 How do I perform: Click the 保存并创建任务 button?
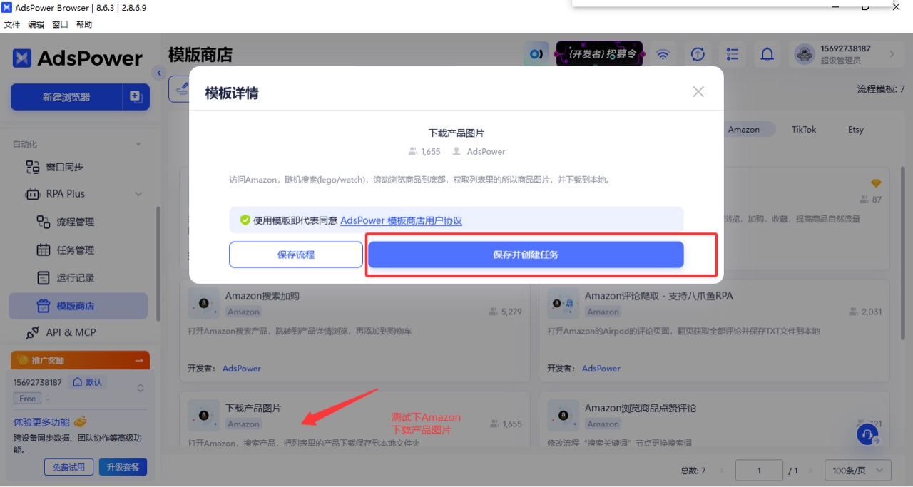[x=526, y=255]
